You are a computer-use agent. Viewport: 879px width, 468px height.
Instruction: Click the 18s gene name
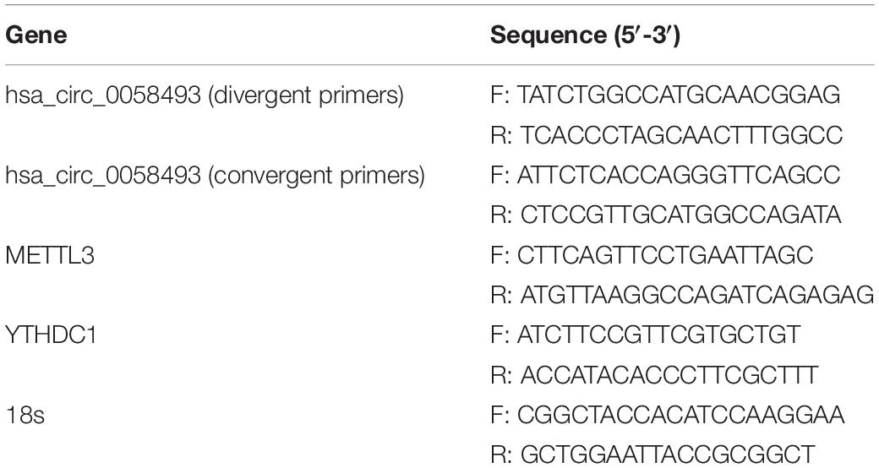[x=25, y=416]
